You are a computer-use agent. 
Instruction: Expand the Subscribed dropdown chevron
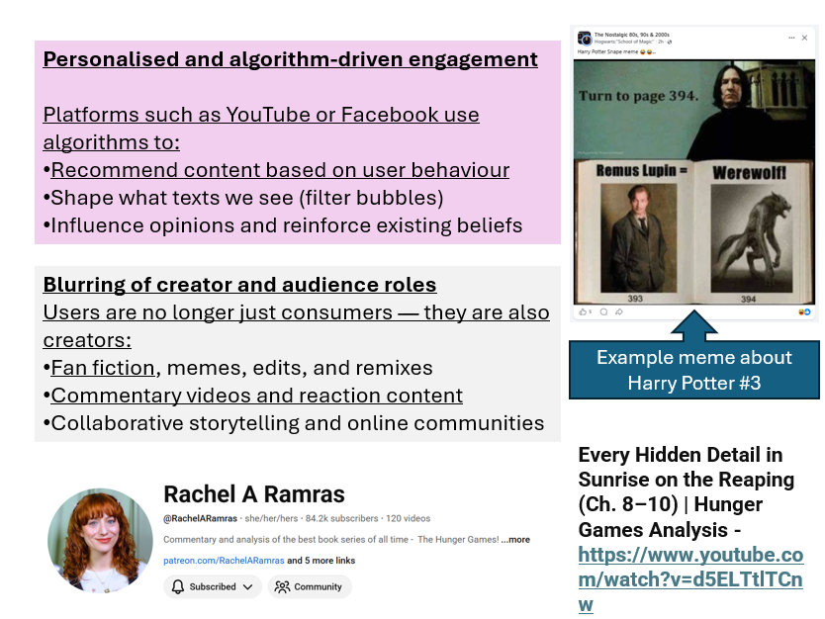pyautogui.click(x=248, y=587)
